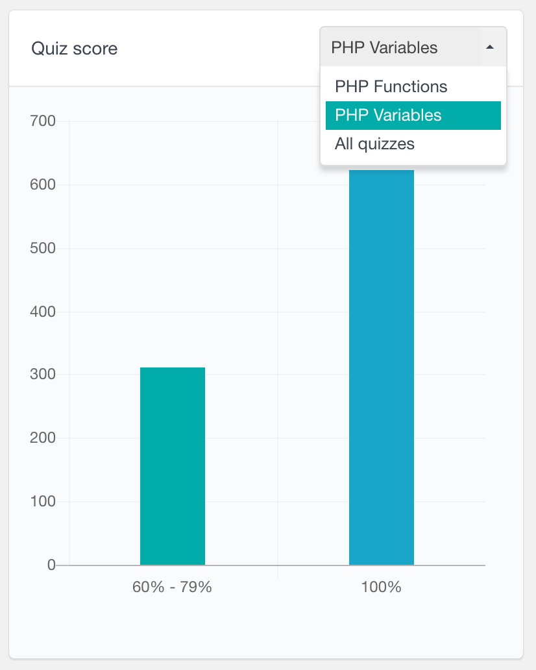Image resolution: width=536 pixels, height=670 pixels.
Task: Click the 700 y-axis label
Action: 43,121
